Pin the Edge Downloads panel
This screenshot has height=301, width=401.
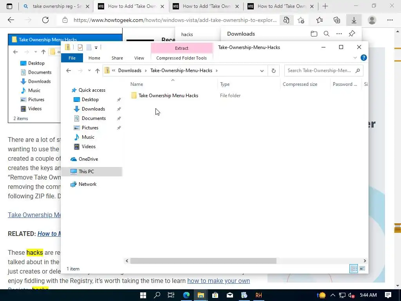click(352, 34)
